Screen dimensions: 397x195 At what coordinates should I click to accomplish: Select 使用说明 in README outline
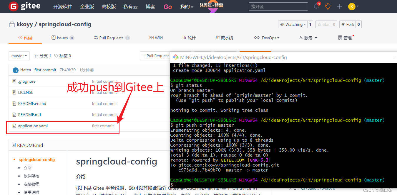pyautogui.click(x=31, y=192)
